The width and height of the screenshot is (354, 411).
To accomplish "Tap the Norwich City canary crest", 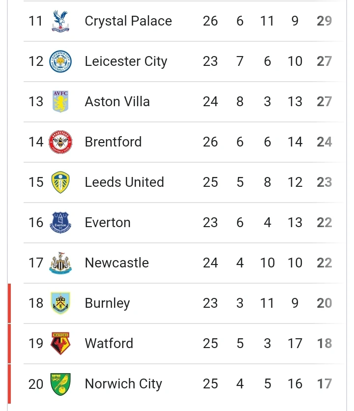I will 60,384.
